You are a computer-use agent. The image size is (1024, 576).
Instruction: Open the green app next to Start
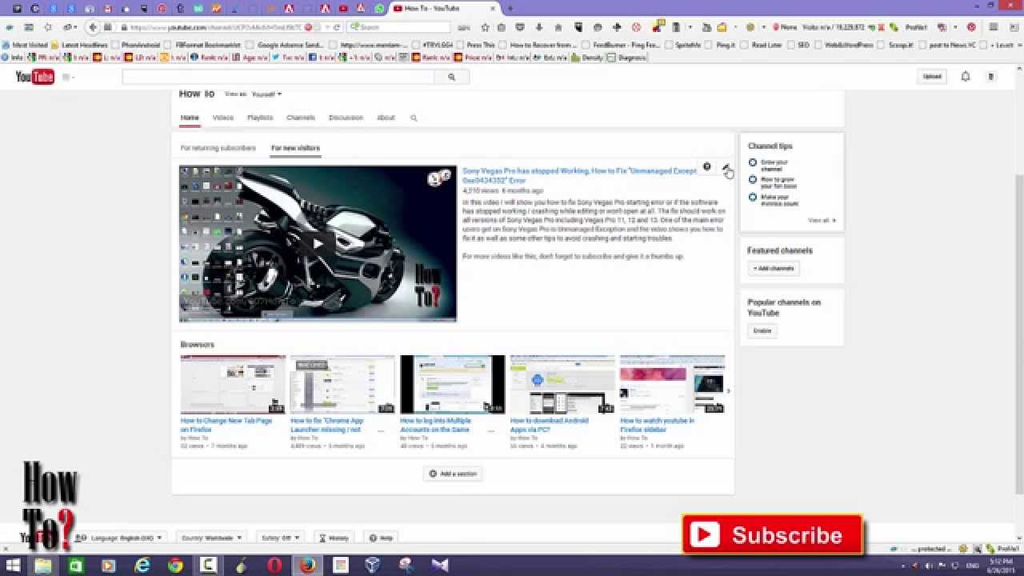pos(76,566)
